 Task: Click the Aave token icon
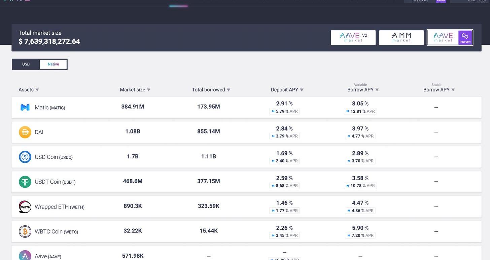tap(25, 256)
